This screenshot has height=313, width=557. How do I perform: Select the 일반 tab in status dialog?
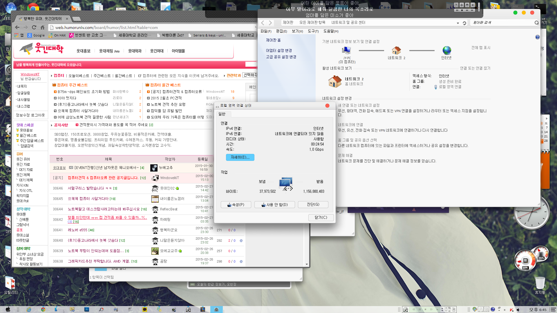[222, 114]
